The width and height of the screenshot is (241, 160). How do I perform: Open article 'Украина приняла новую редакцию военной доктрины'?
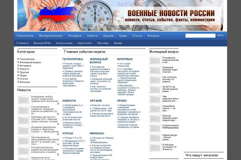[73, 74]
